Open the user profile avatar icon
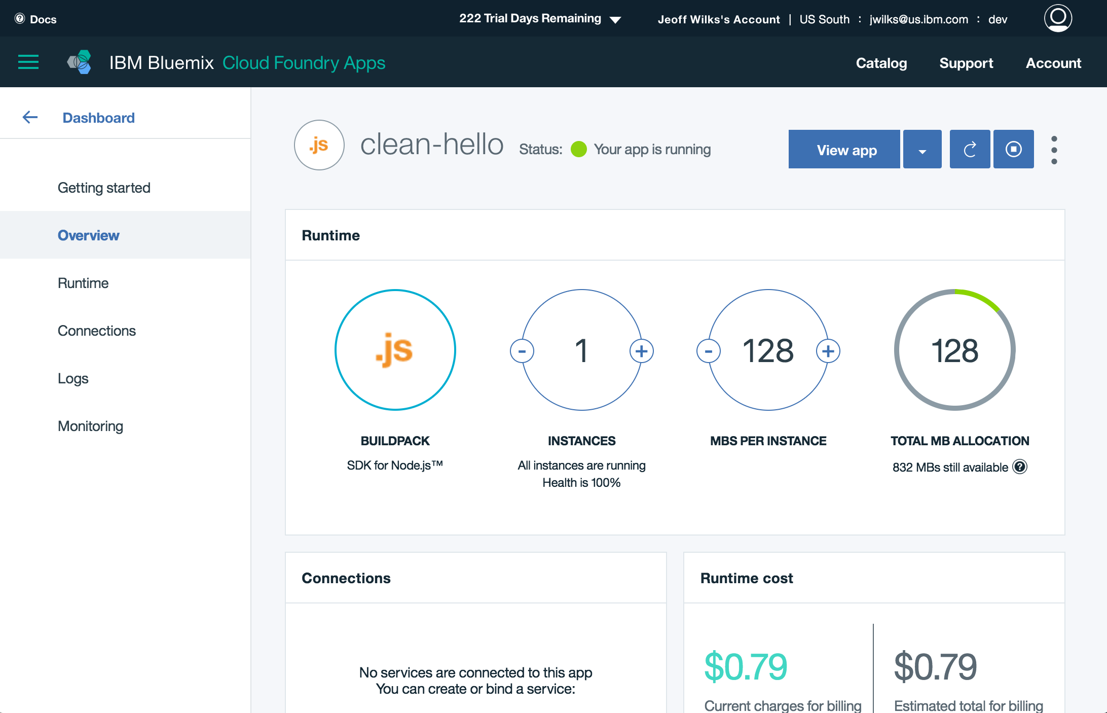This screenshot has width=1107, height=713. click(x=1058, y=18)
